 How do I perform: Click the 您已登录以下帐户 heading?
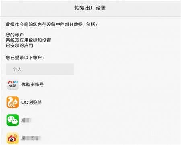(25, 58)
